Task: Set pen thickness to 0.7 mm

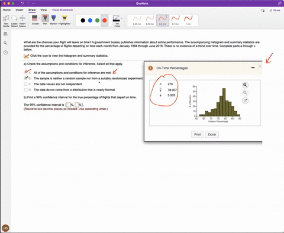Action: 175,20
